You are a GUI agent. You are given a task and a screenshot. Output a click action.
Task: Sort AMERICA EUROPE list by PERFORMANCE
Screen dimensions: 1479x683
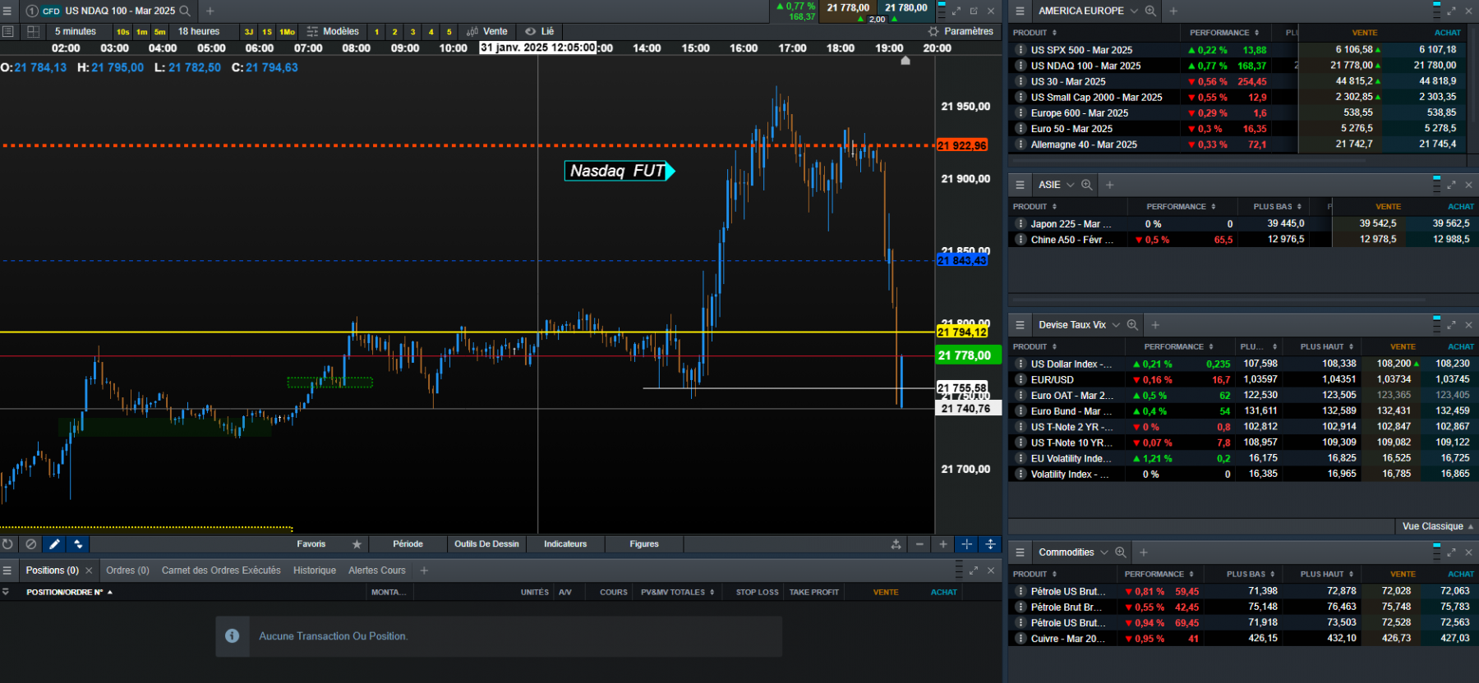(x=1223, y=33)
